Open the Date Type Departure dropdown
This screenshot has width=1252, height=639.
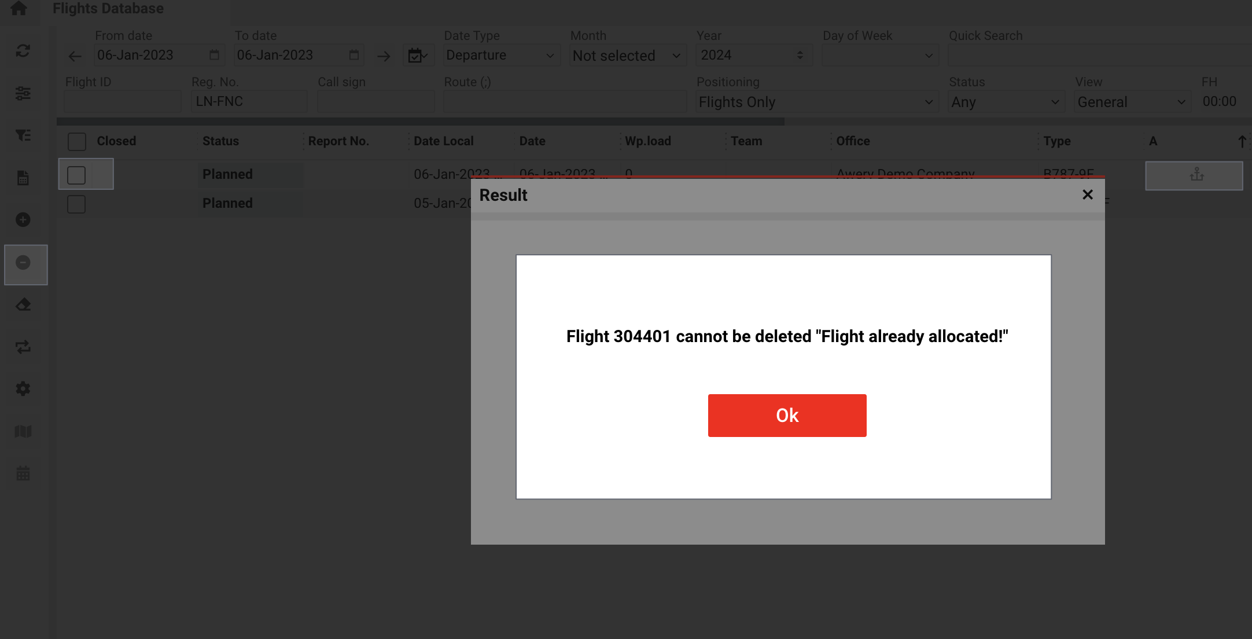click(500, 56)
